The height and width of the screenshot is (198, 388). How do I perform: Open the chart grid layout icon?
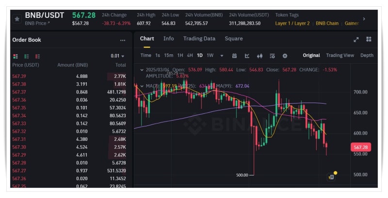(369, 39)
